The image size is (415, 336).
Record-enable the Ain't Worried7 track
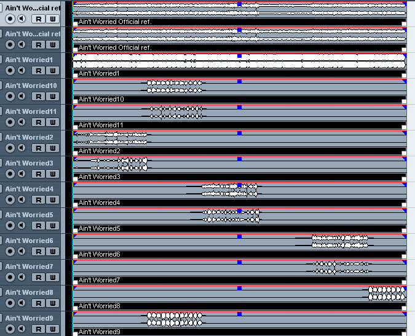(10, 277)
